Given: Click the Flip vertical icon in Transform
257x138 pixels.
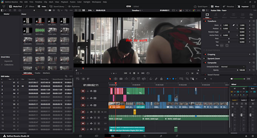Looking at the screenshot, I should (227, 46).
